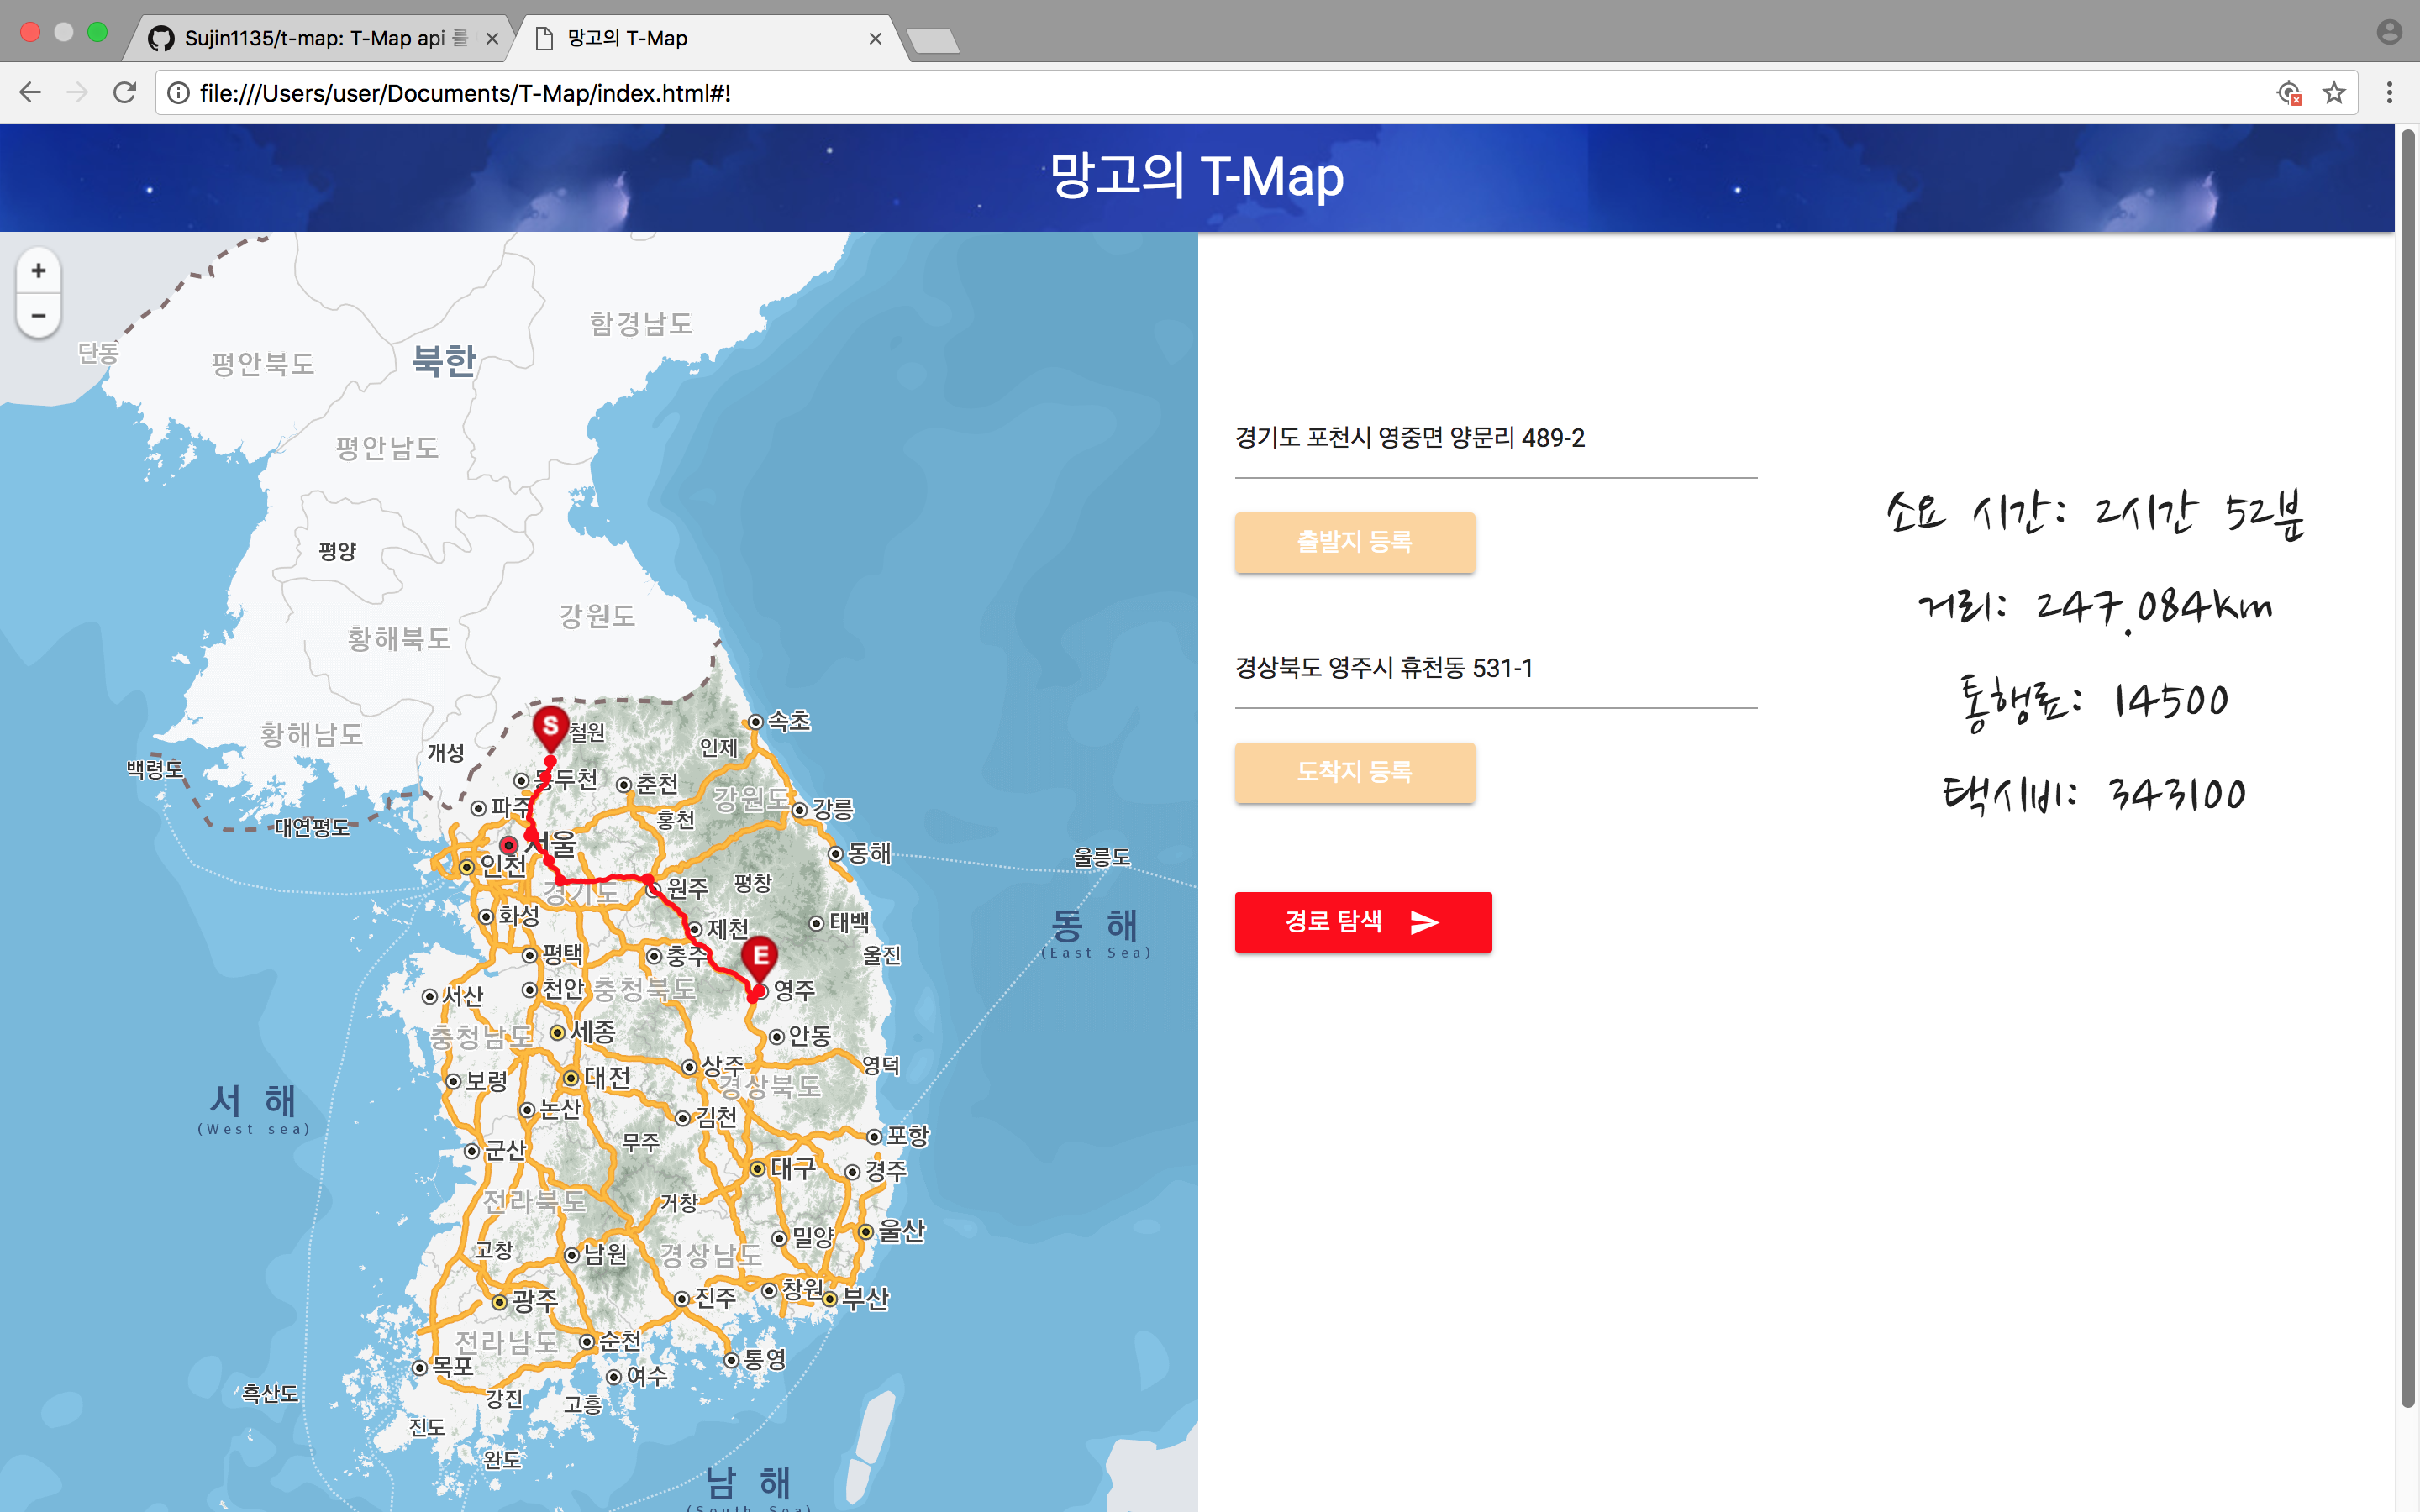
Task: Click the red S start marker on map
Action: pyautogui.click(x=550, y=726)
